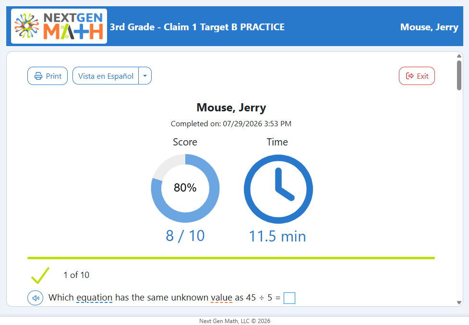Click the empty answer box in equation
The height and width of the screenshot is (325, 469).
click(x=289, y=298)
